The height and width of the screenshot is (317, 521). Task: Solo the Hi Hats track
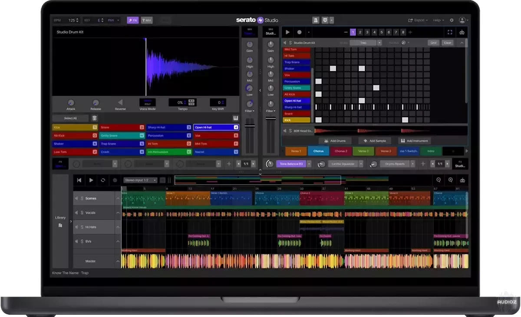82,227
